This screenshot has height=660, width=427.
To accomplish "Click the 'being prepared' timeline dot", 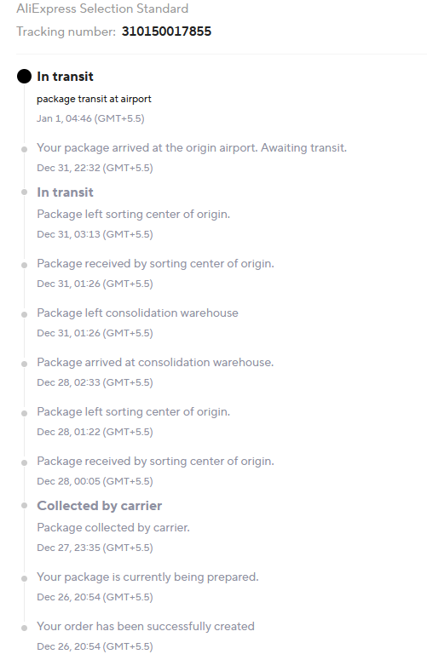I will pos(25,578).
